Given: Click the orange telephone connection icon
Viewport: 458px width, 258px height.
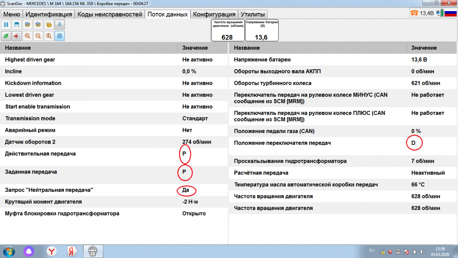Looking at the screenshot, I should tap(414, 13).
